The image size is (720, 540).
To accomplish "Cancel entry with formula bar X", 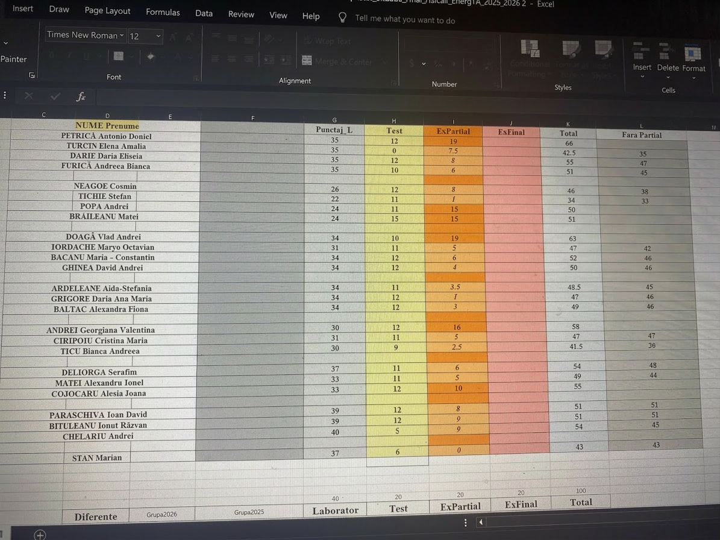I will coord(28,95).
